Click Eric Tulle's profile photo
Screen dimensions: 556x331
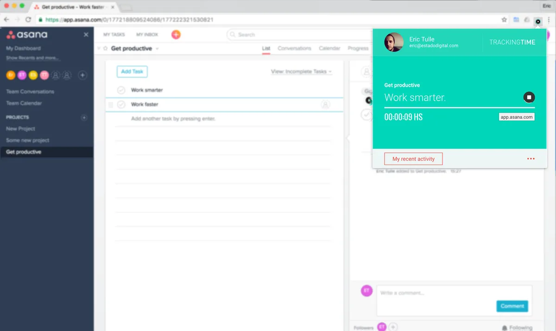pos(394,42)
